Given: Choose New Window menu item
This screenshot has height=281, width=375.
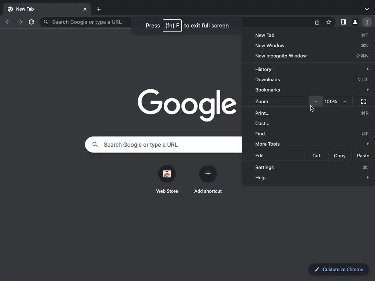Looking at the screenshot, I should pos(308,46).
